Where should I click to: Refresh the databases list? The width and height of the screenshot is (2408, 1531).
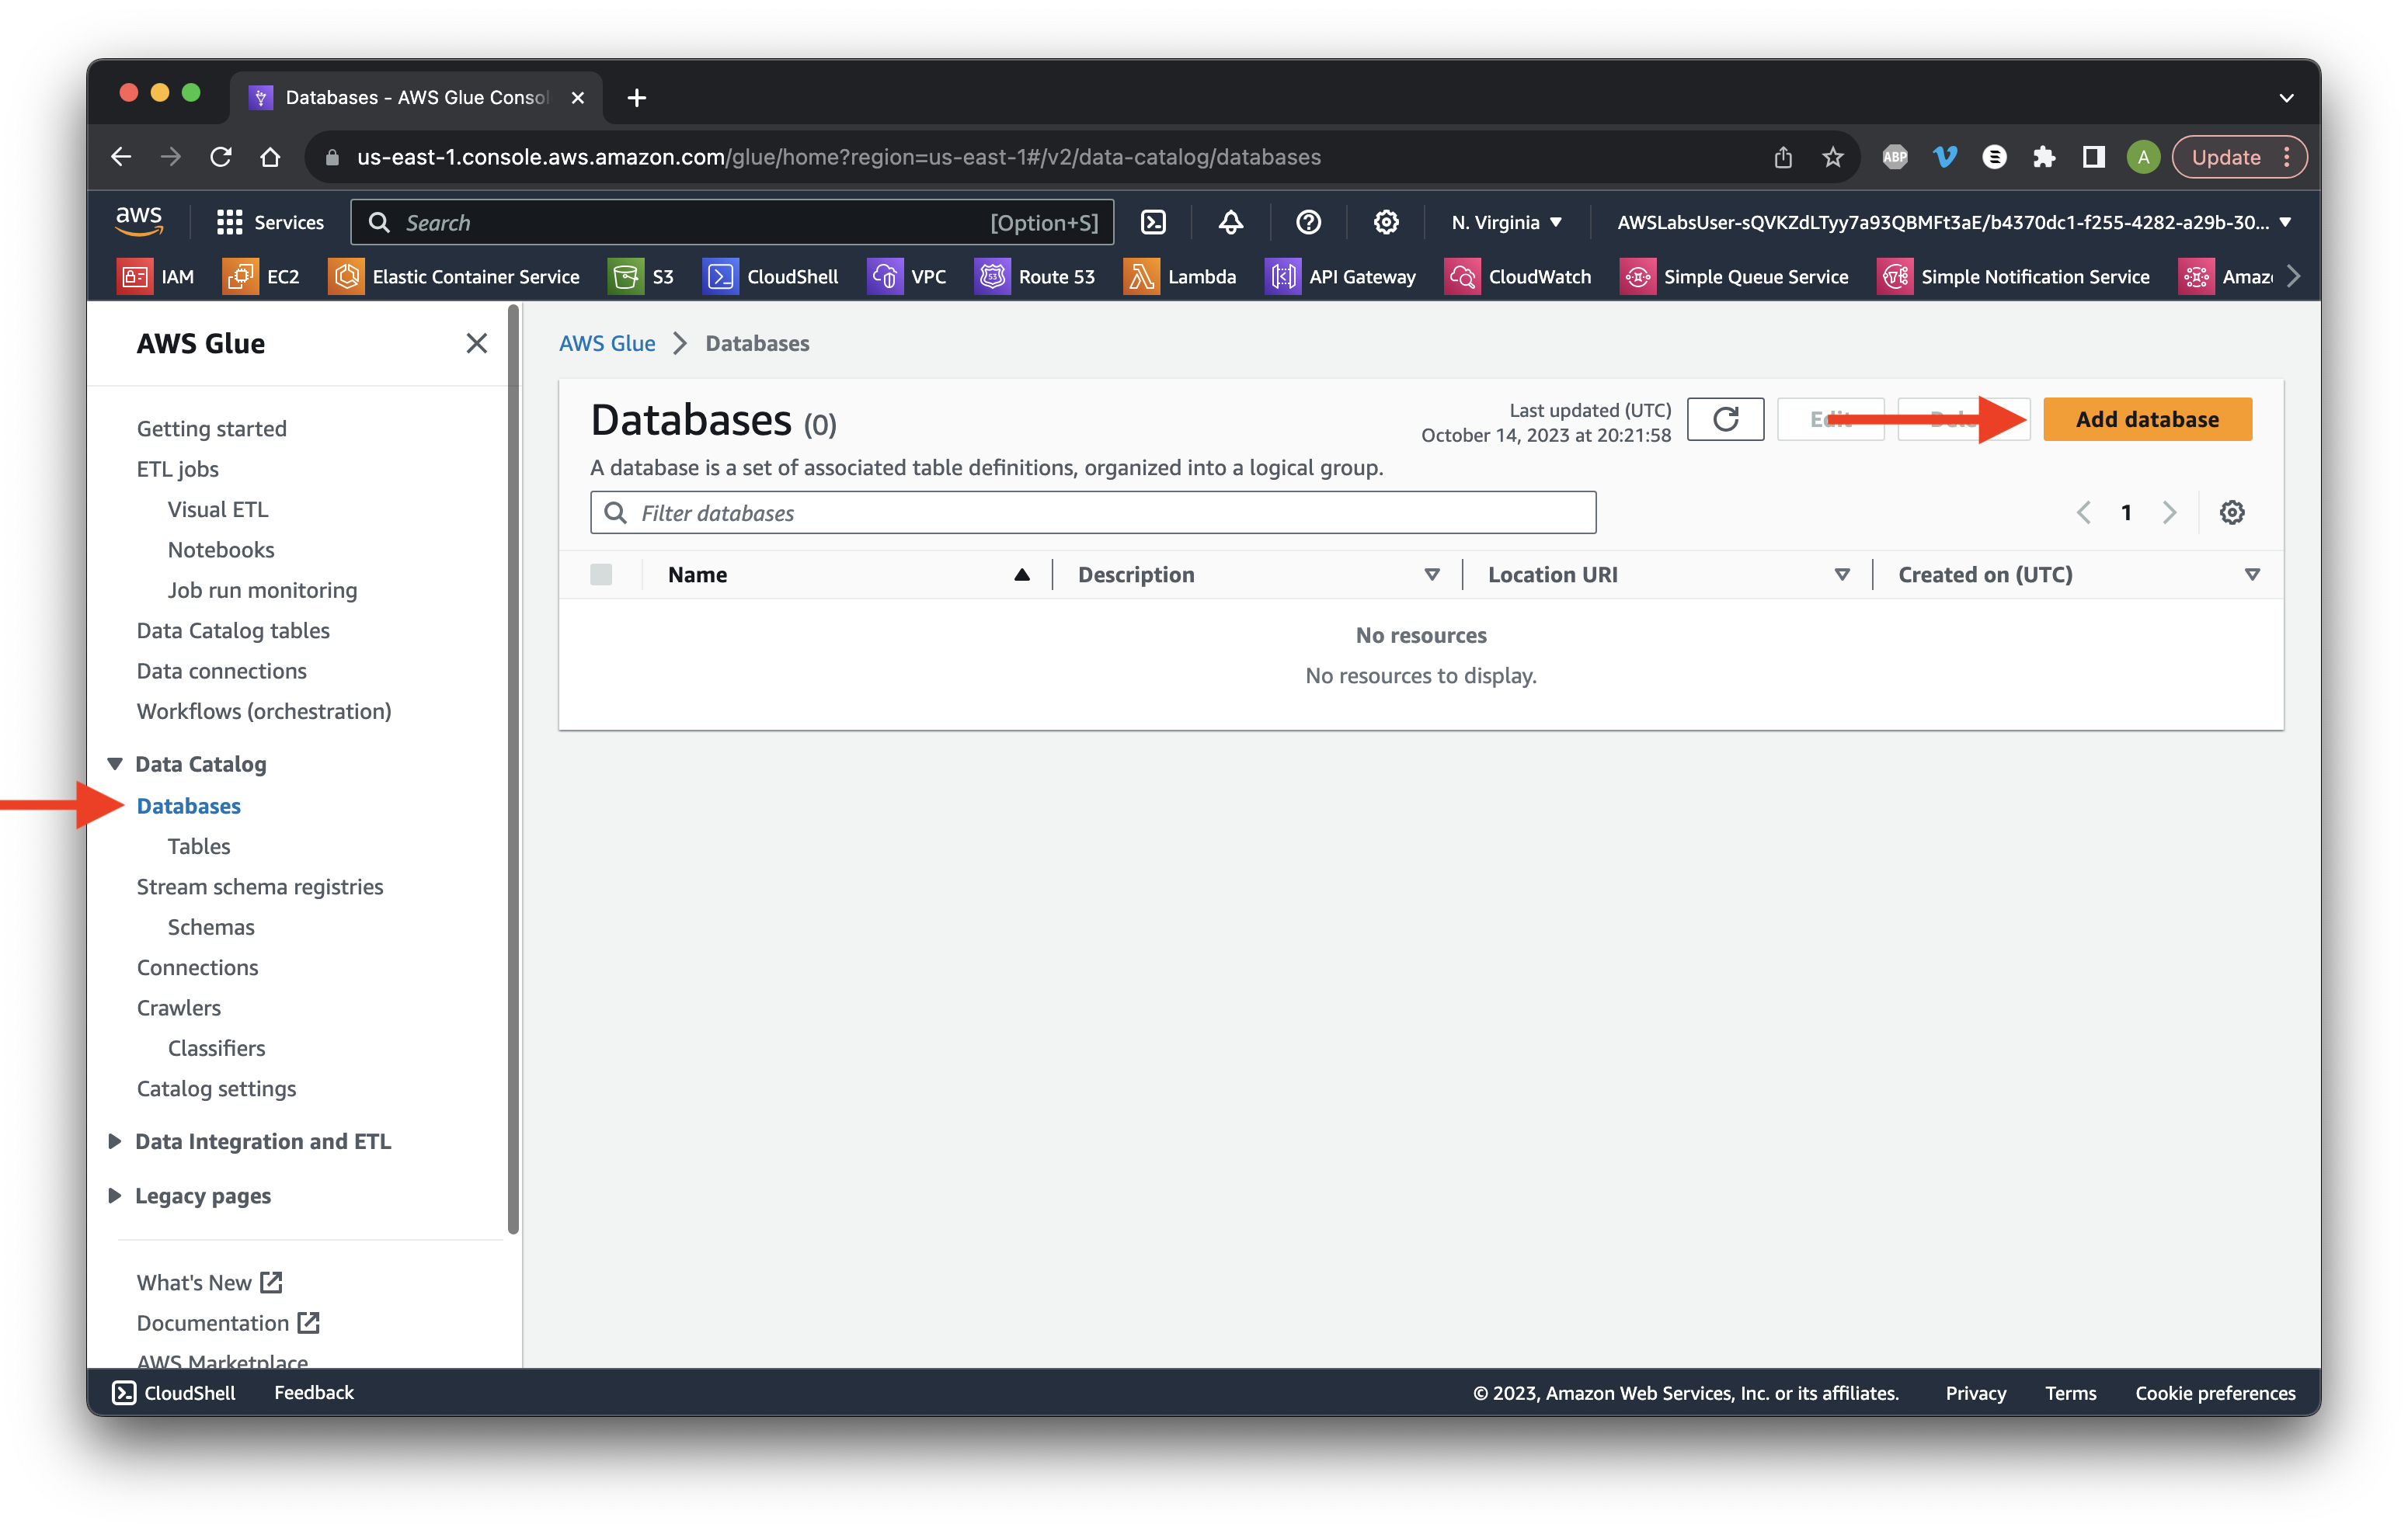pyautogui.click(x=1725, y=418)
